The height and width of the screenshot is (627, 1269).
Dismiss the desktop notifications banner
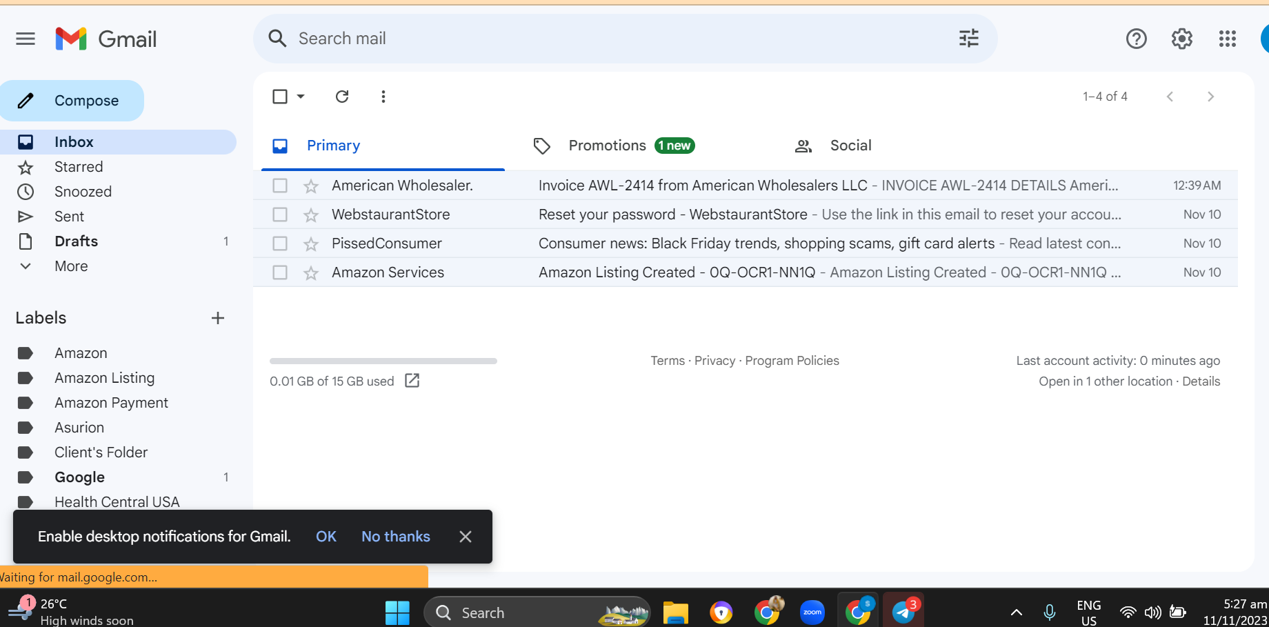pos(466,537)
